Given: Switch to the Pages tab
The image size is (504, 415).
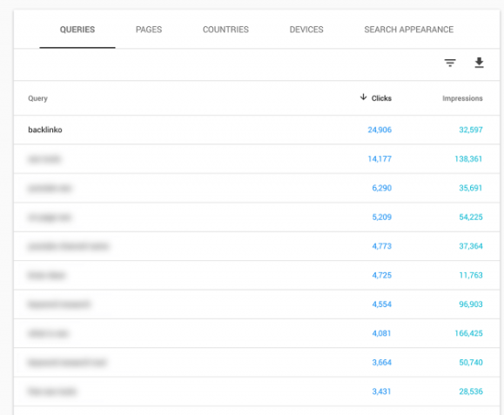Looking at the screenshot, I should (149, 30).
